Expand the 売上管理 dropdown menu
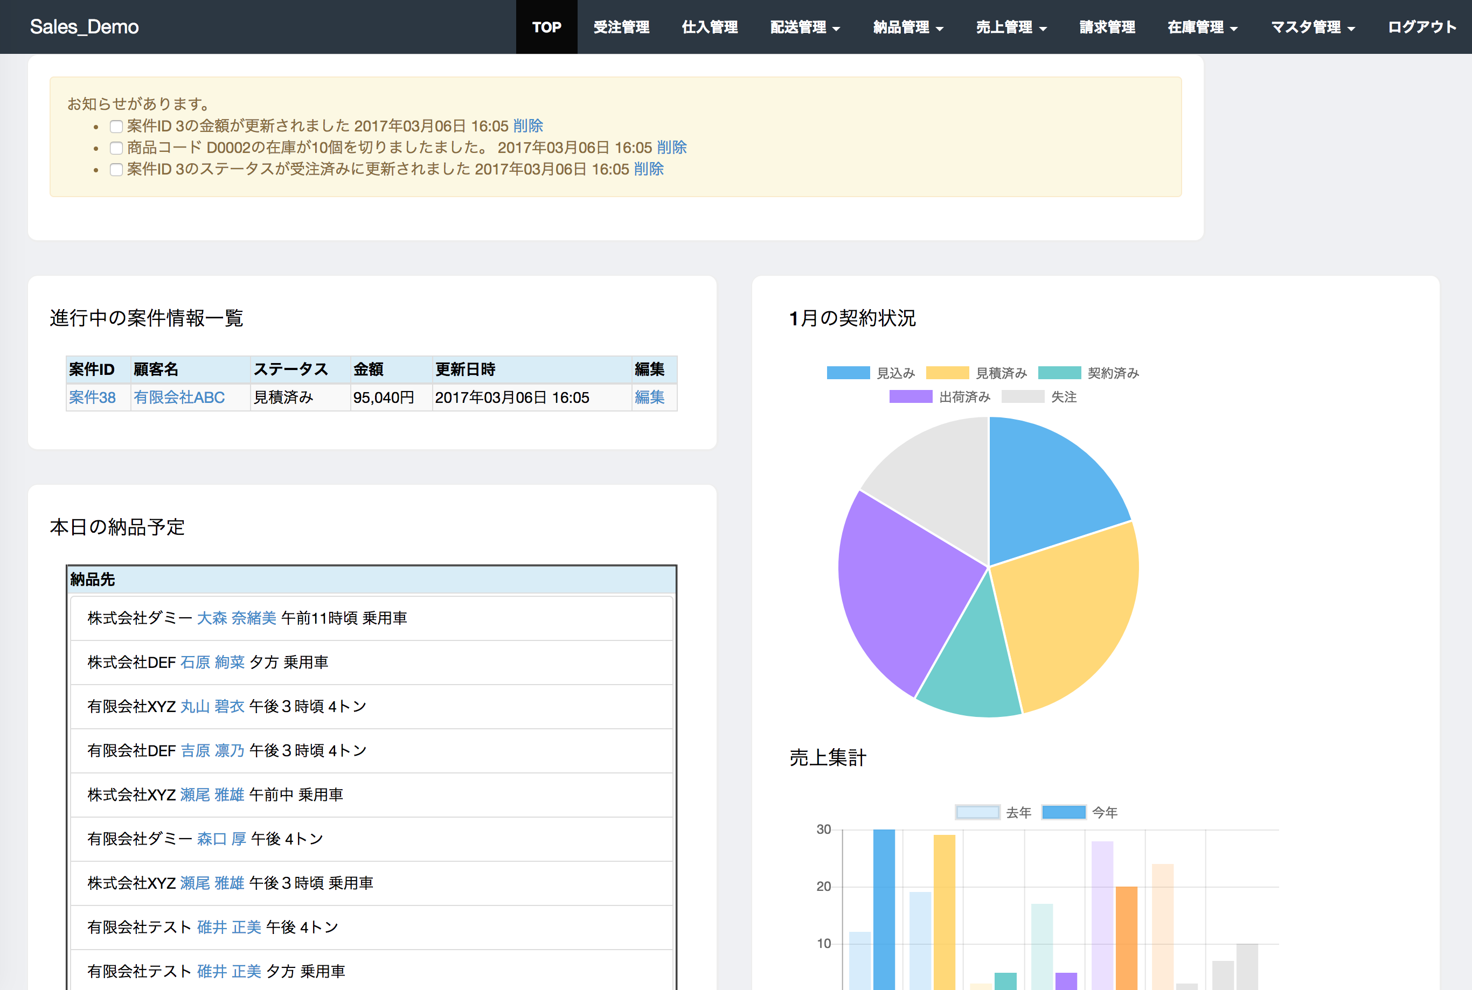1472x990 pixels. pyautogui.click(x=1011, y=27)
